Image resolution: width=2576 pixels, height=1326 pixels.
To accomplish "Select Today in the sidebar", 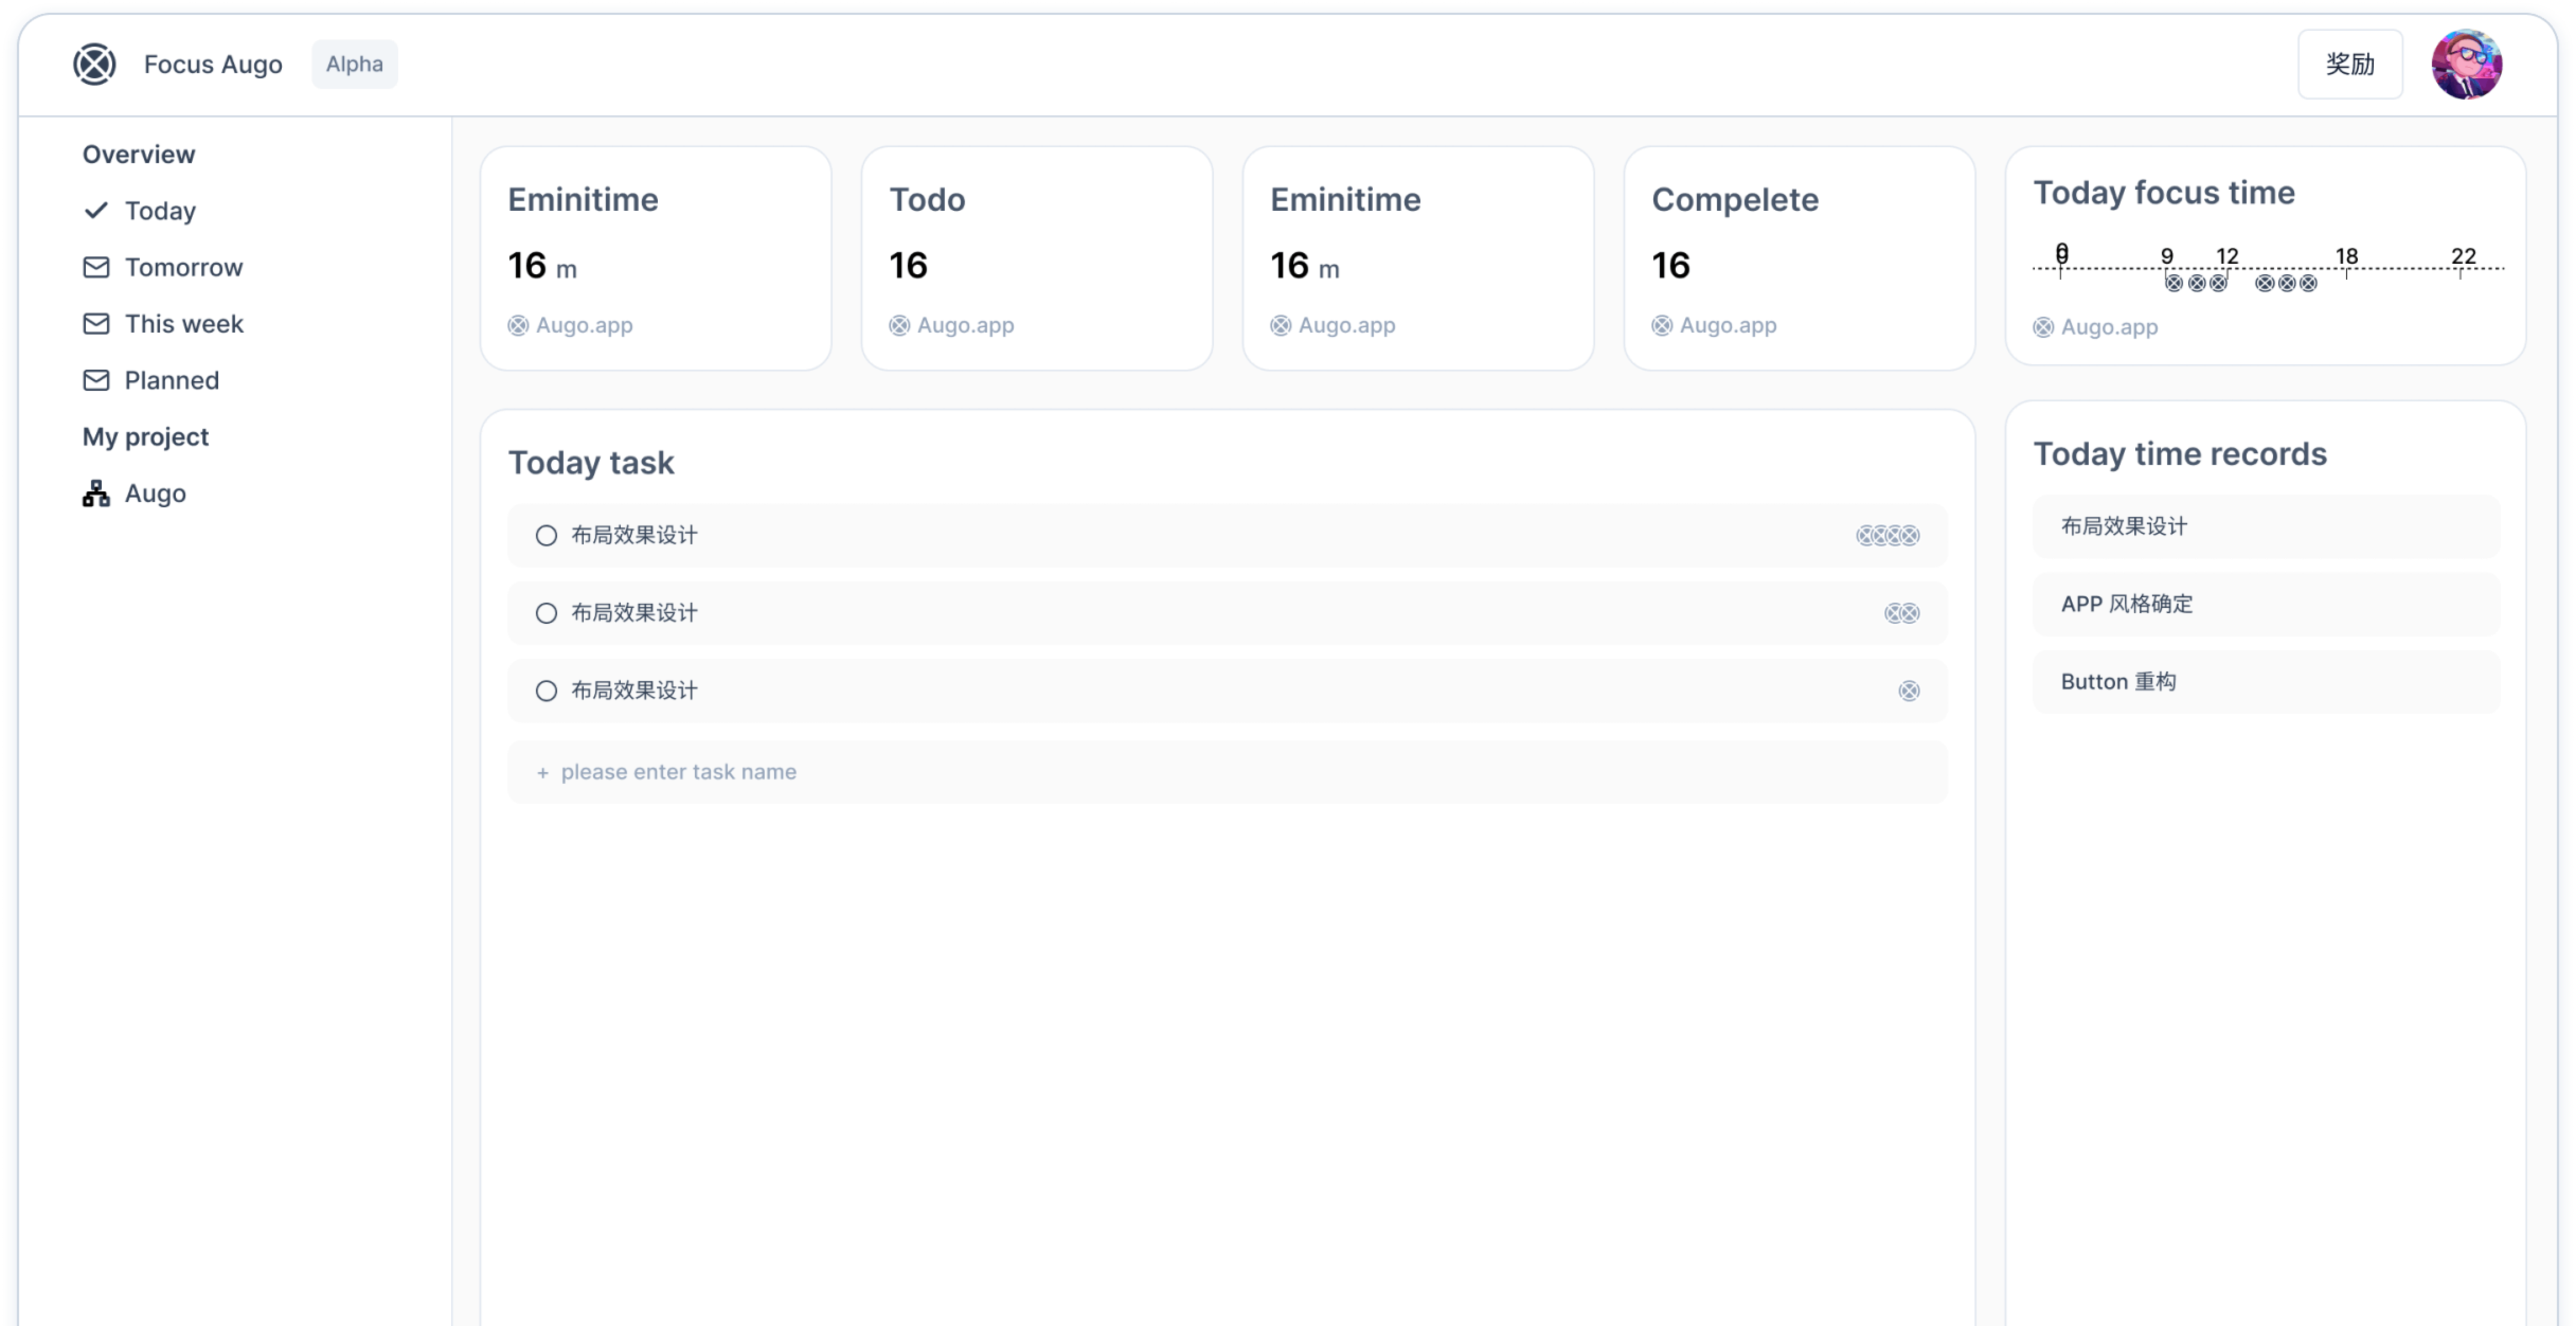I will coord(160,211).
